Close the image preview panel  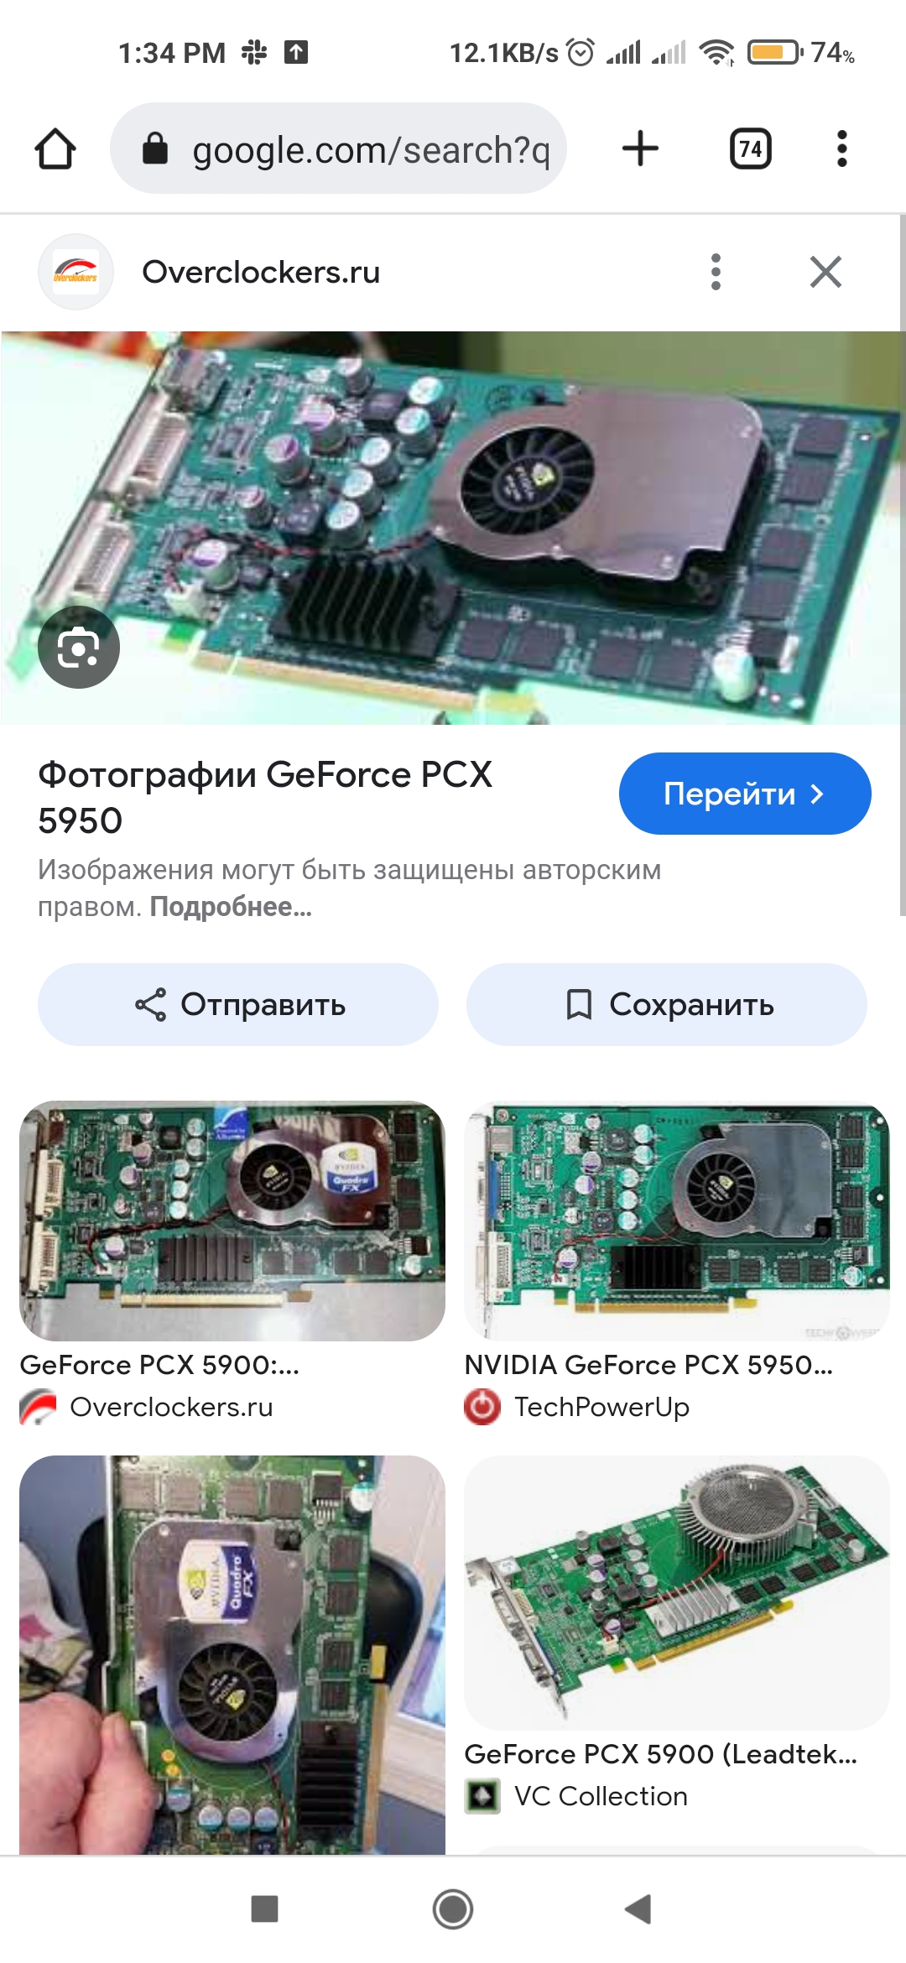pyautogui.click(x=825, y=272)
